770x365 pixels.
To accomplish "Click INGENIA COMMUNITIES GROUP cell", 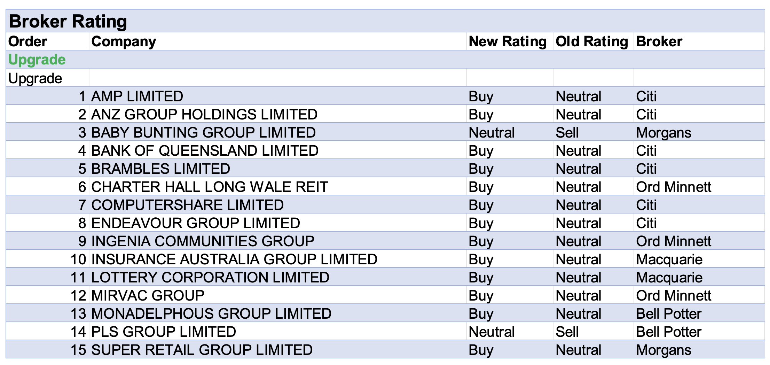I will pos(203,241).
